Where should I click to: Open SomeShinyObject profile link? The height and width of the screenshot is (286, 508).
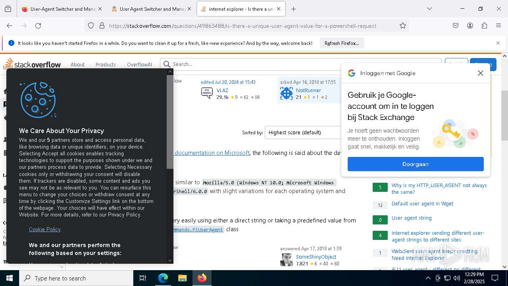click(316, 257)
